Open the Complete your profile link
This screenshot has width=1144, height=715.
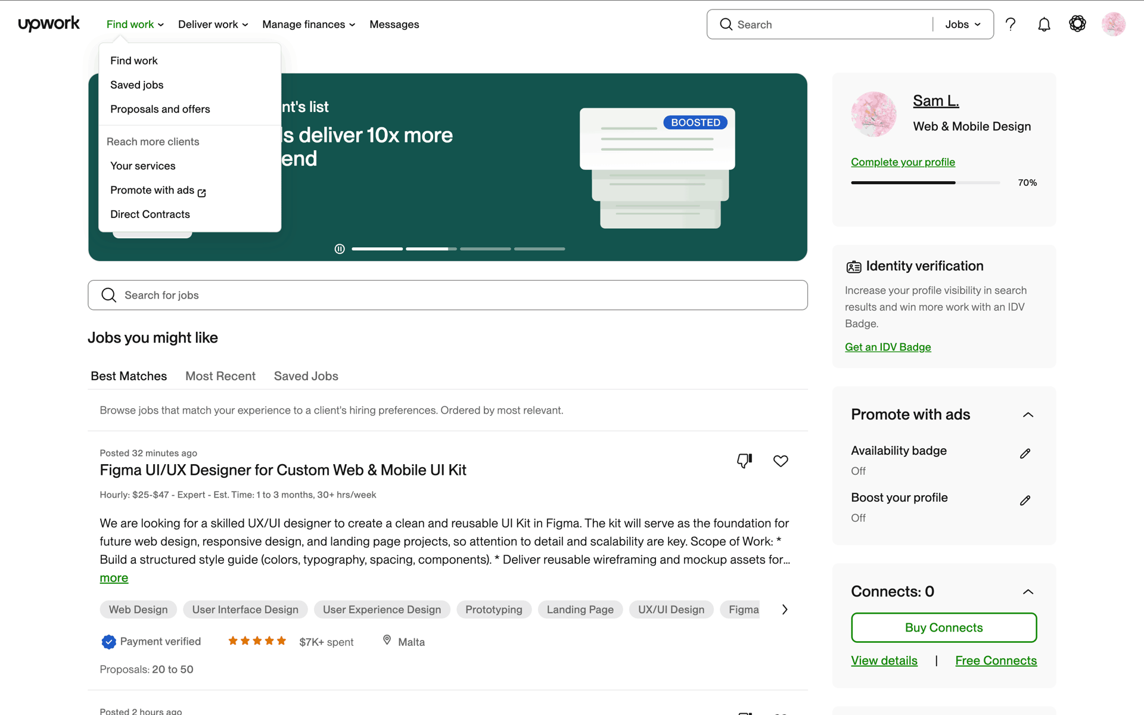(903, 162)
